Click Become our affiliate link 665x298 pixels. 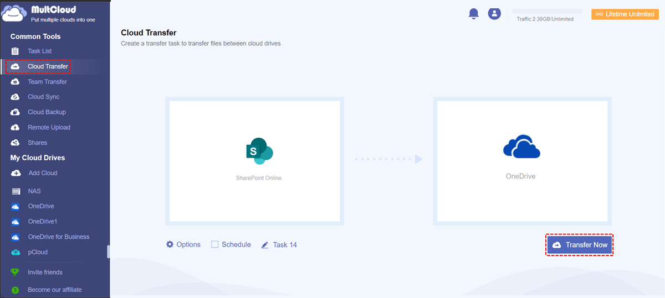click(x=54, y=290)
